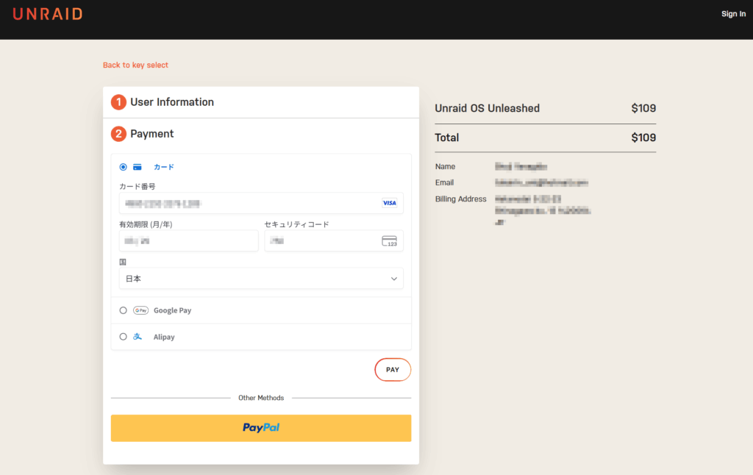753x475 pixels.
Task: Open the Sign In link
Action: [x=733, y=14]
